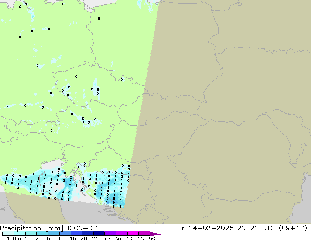This screenshot has height=240, width=311.
Task: Click the '[mm]' unit label
Action: (x=54, y=228)
